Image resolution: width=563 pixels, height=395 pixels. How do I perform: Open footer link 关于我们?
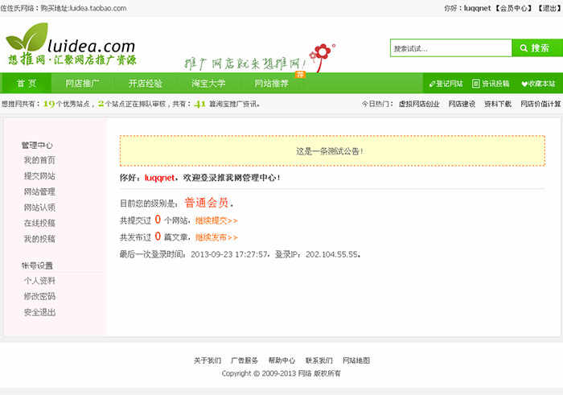208,360
